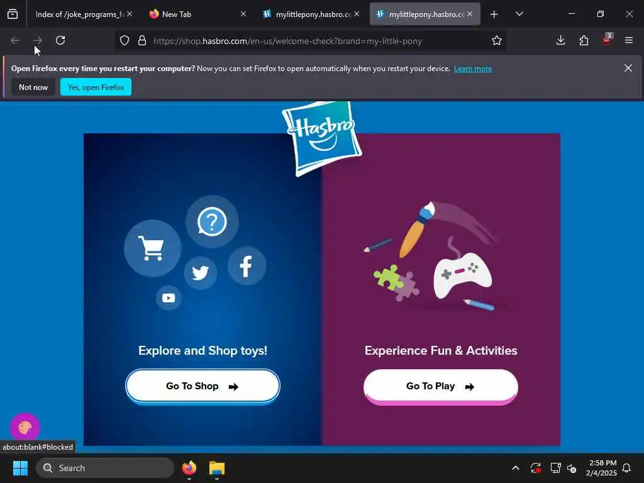Image resolution: width=644 pixels, height=483 pixels.
Task: View site security padlock info
Action: tap(142, 41)
